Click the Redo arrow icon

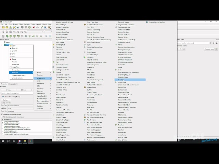[37, 27]
